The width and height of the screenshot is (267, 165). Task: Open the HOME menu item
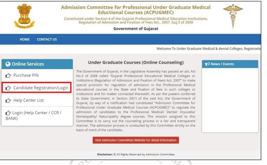(25, 39)
